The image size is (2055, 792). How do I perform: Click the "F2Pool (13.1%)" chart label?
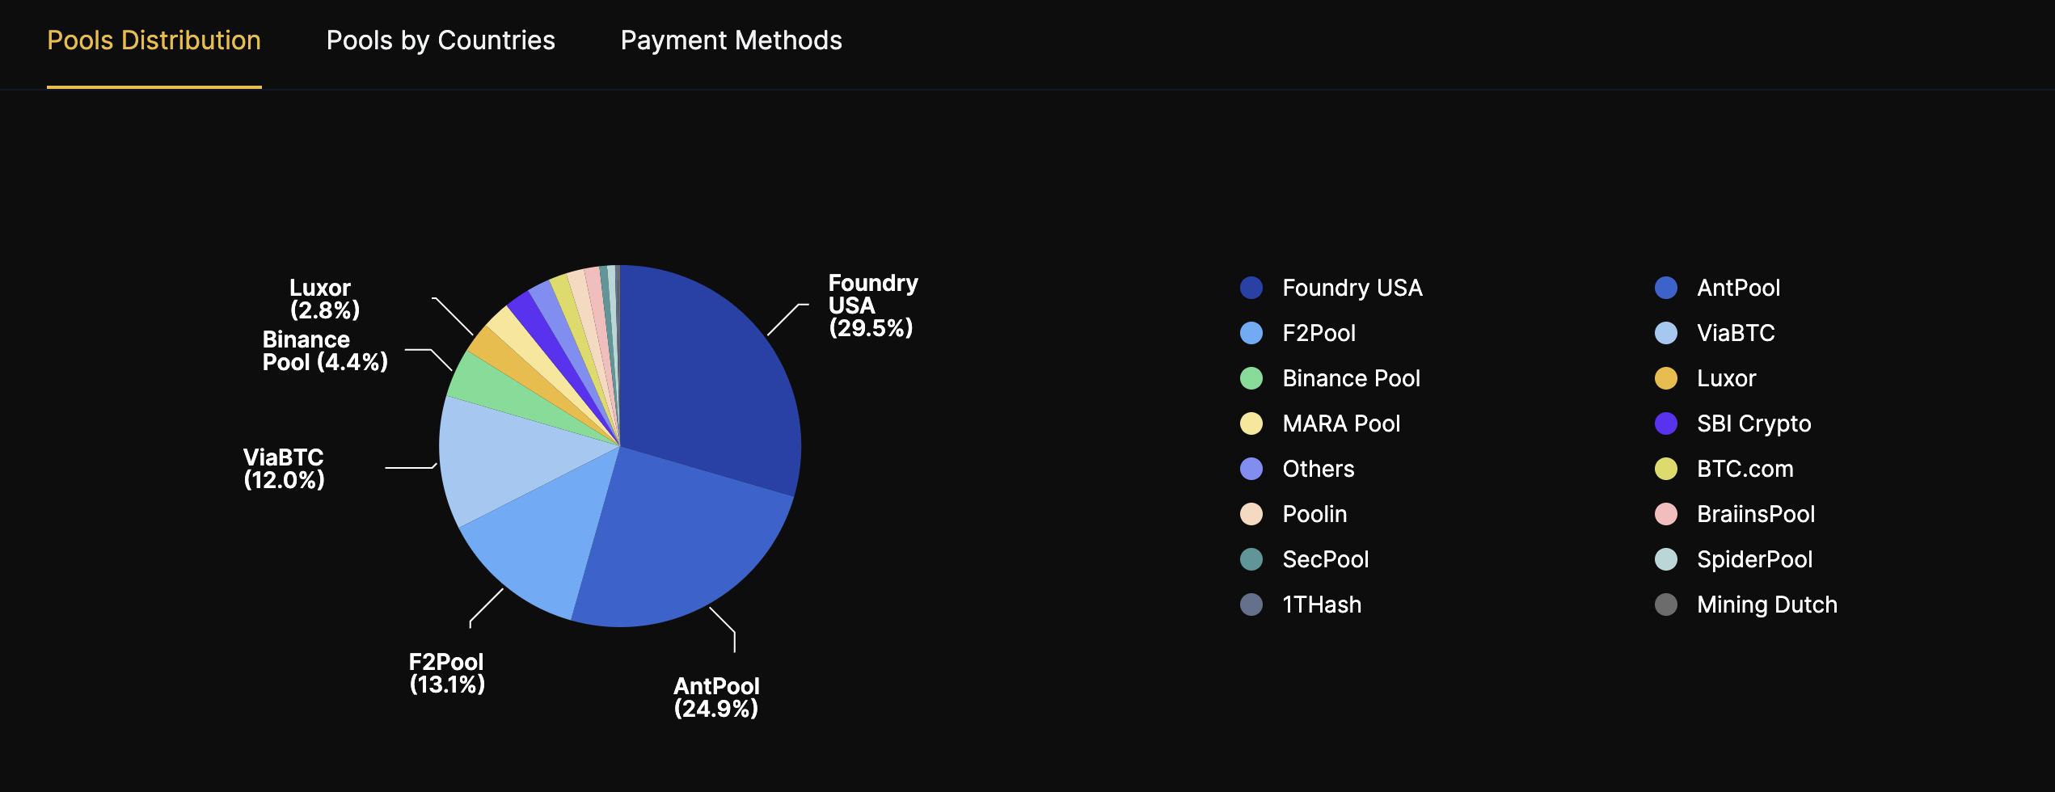click(x=446, y=673)
